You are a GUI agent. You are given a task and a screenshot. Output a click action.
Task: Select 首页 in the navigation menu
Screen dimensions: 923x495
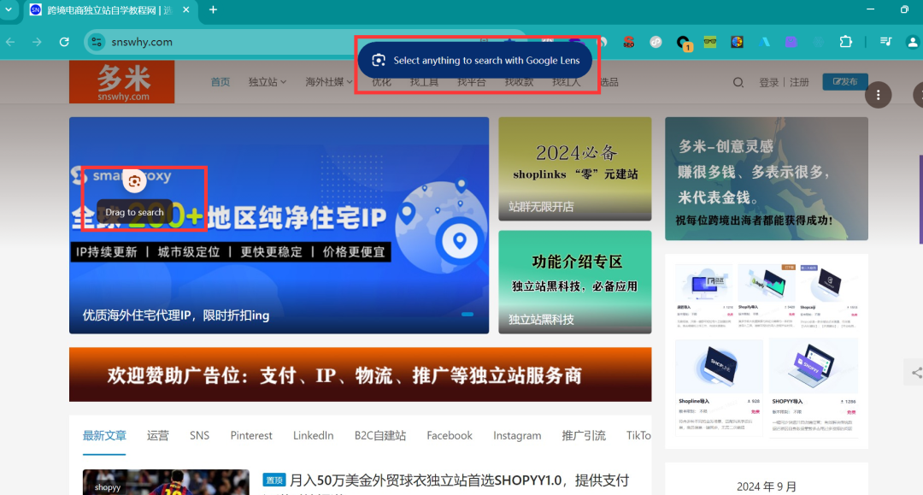(x=220, y=82)
